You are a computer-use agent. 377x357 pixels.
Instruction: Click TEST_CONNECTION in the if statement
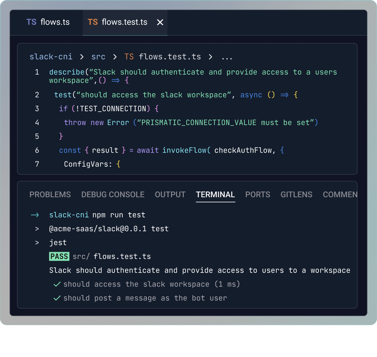113,109
